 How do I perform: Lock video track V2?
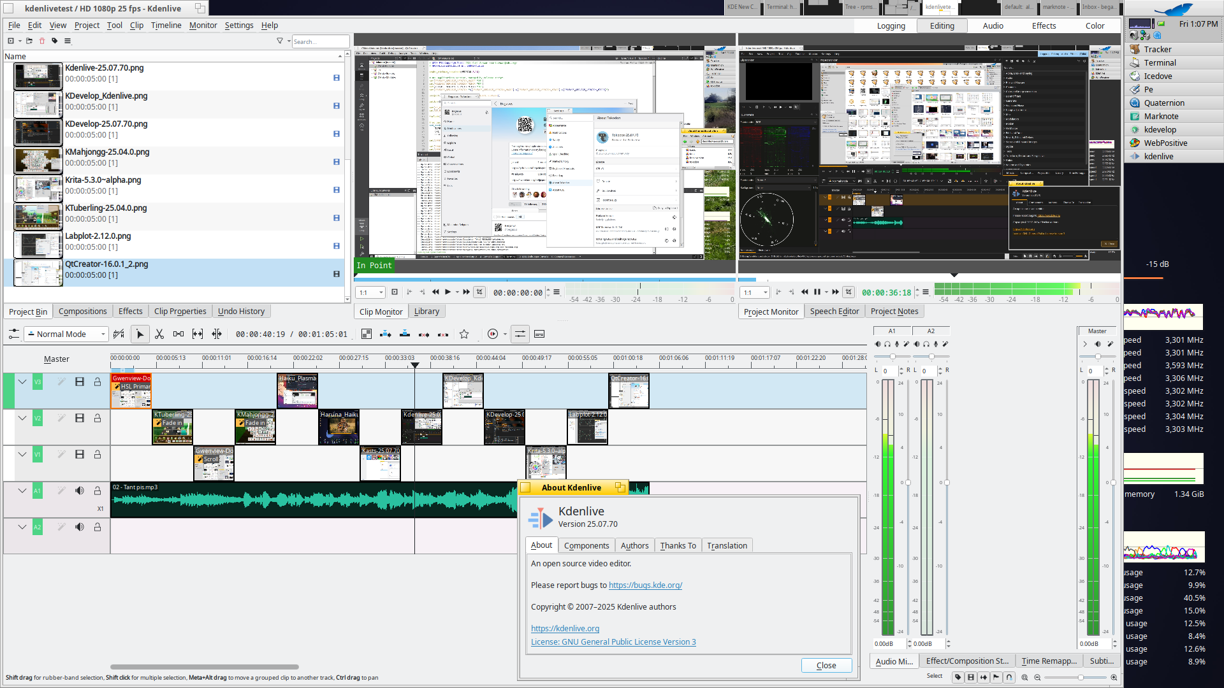tap(98, 418)
